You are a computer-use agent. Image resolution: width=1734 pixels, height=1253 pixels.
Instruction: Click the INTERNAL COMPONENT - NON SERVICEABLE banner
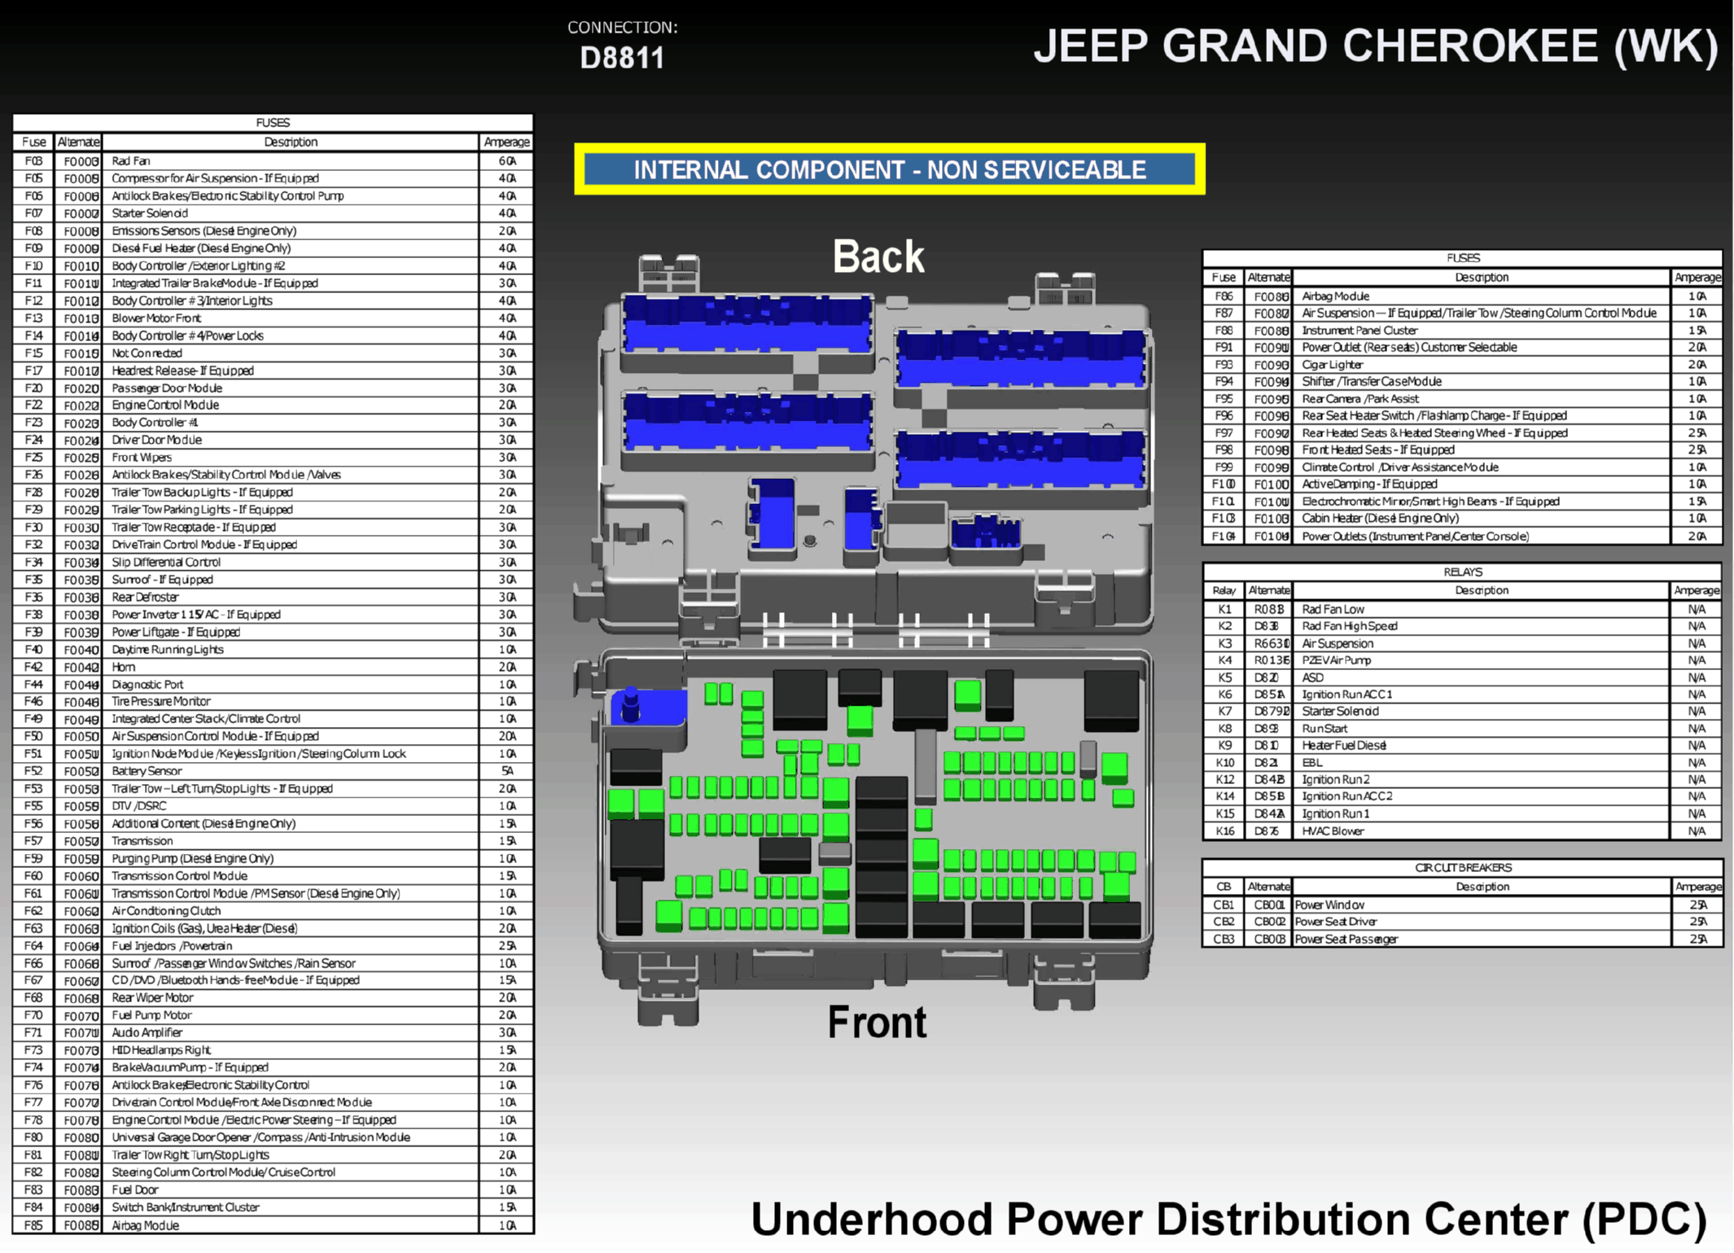890,169
